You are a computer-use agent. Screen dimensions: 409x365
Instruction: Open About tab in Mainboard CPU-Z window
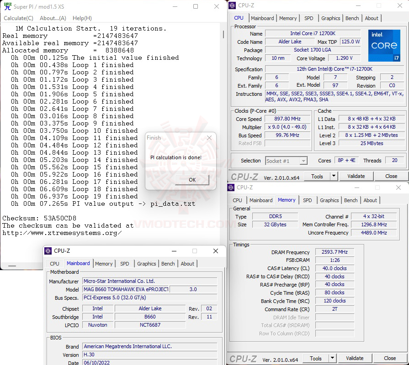point(187,264)
